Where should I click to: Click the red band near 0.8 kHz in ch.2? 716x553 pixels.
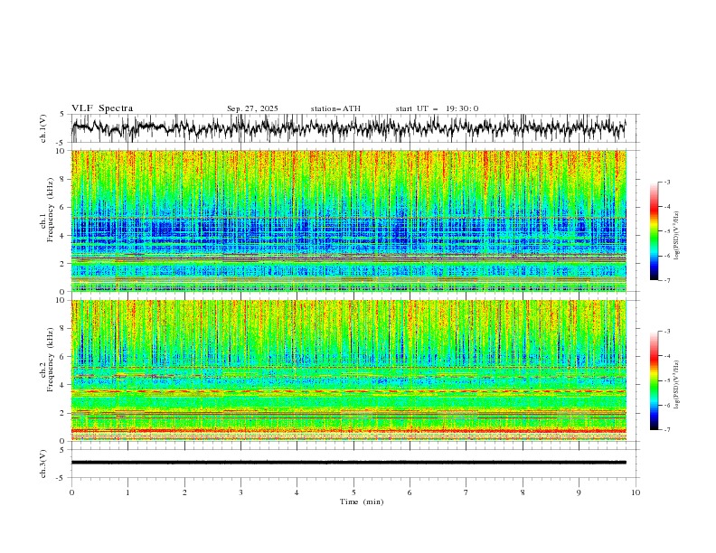point(349,430)
